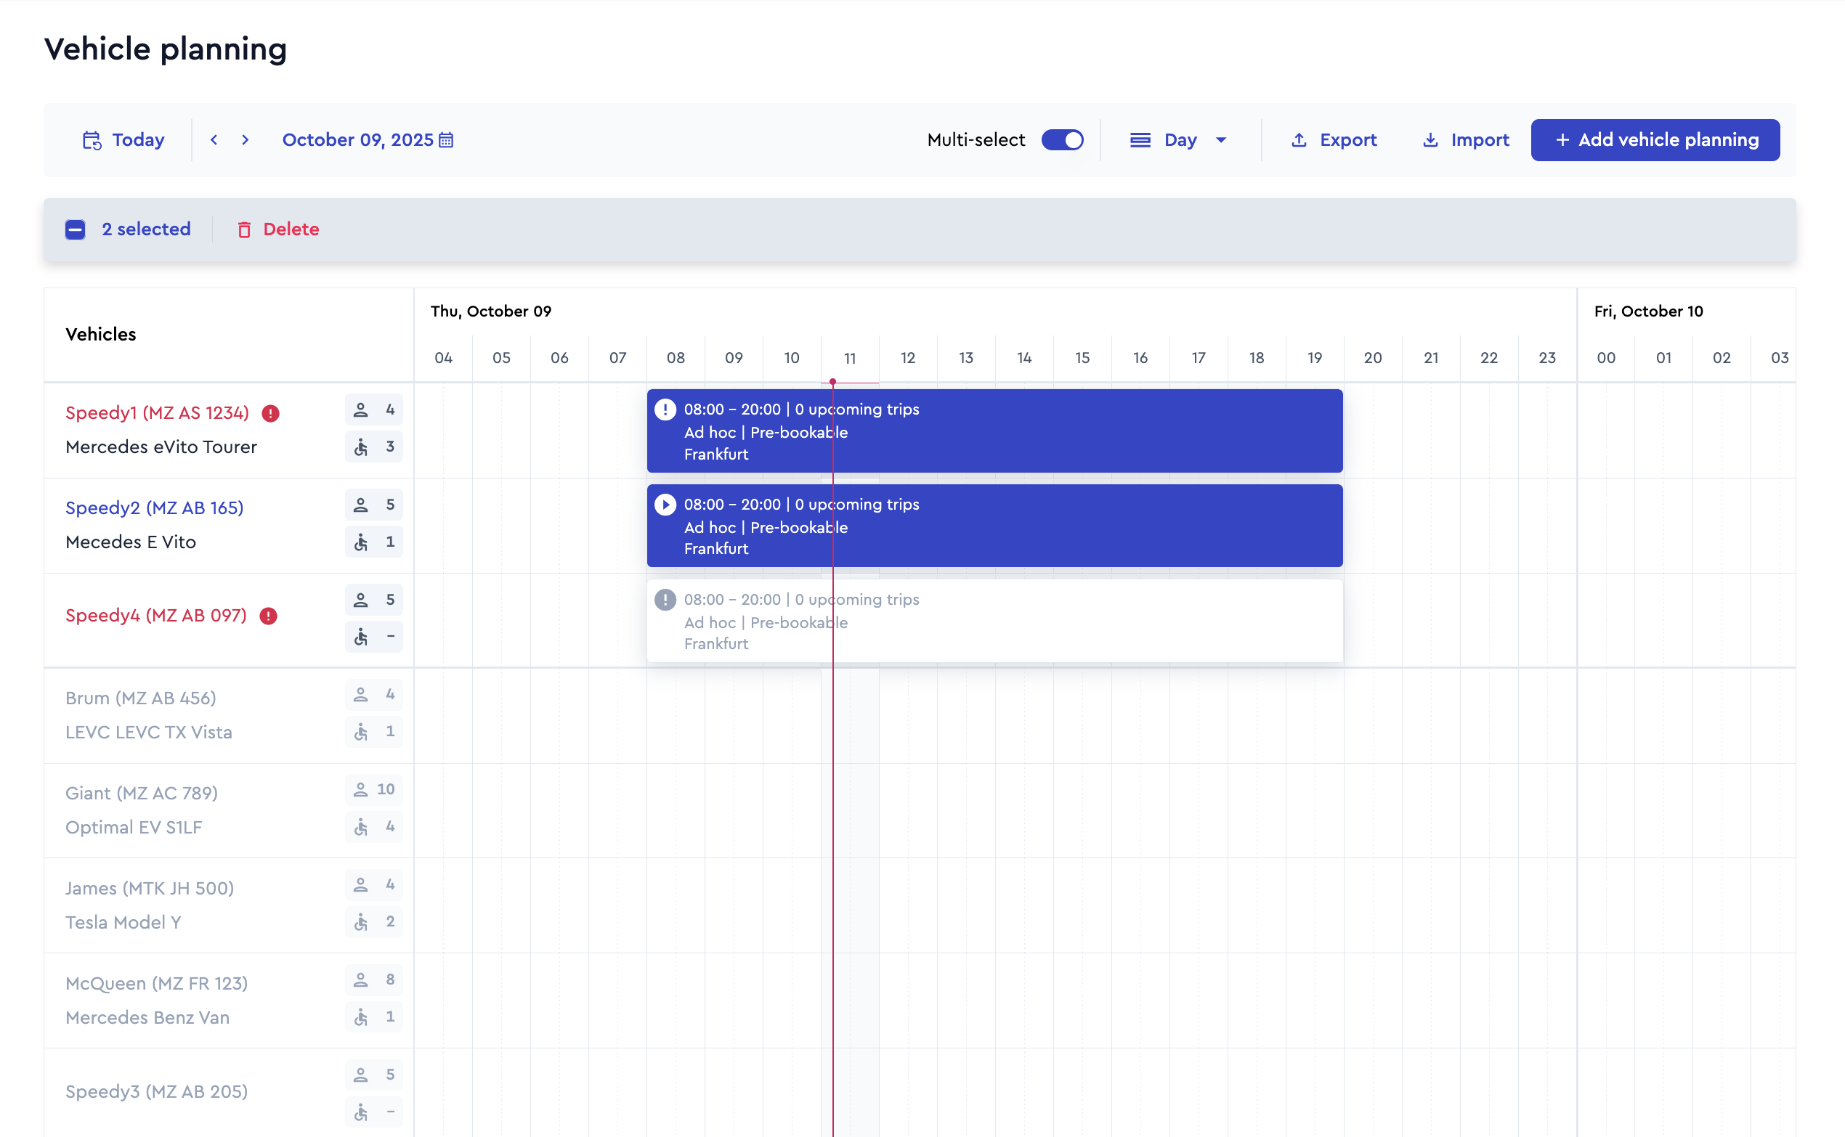
Task: Click the Import download icon
Action: (x=1430, y=140)
